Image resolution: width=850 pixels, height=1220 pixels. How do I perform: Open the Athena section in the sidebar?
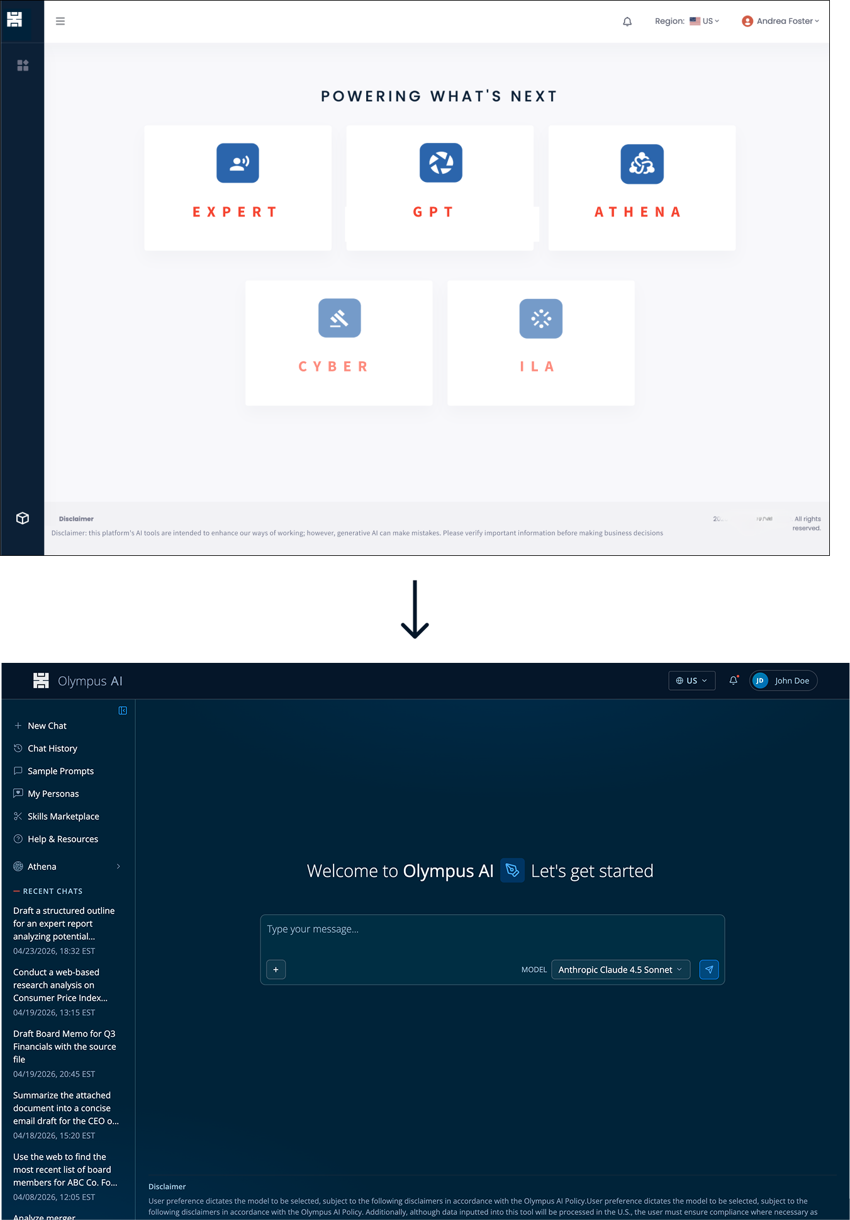pyautogui.click(x=68, y=867)
